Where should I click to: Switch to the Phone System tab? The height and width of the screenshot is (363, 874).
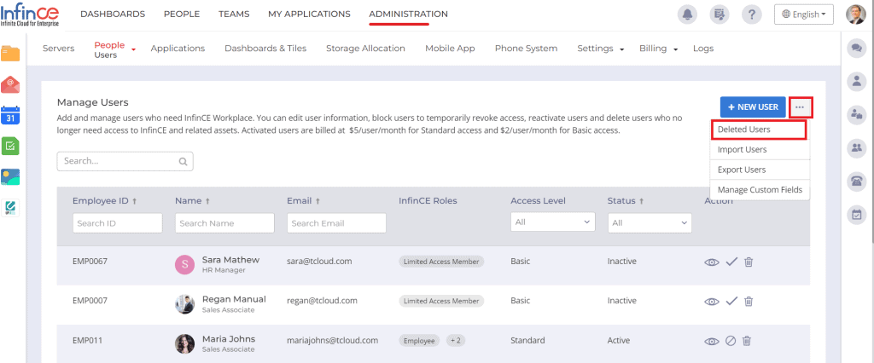coord(526,49)
